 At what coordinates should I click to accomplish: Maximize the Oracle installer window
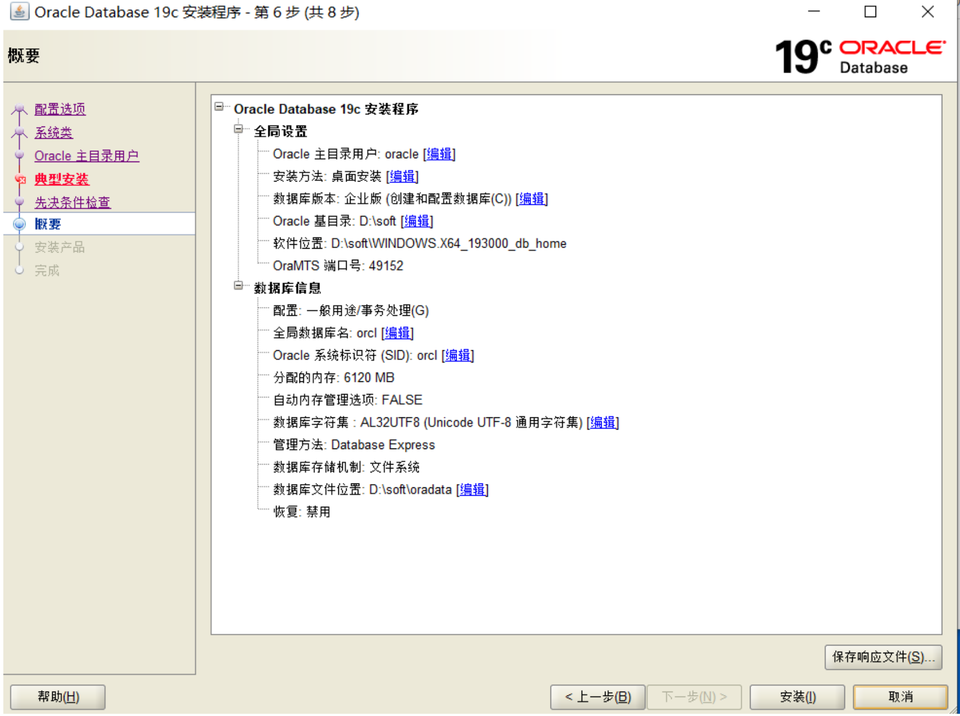(x=871, y=12)
